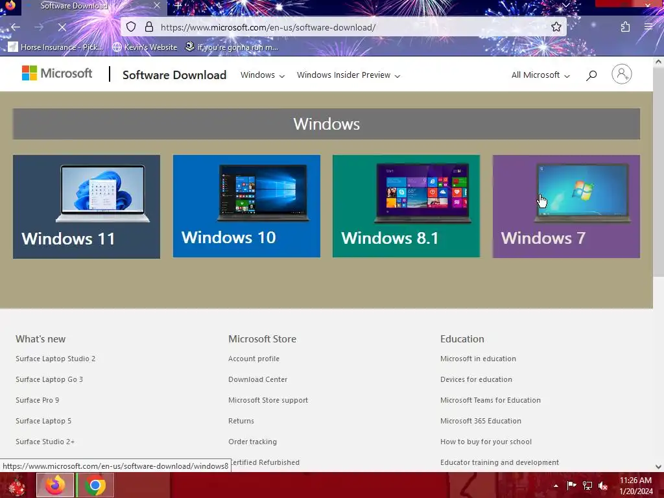Open the Devices for education link
Screen dimensions: 664x498
tap(477, 379)
